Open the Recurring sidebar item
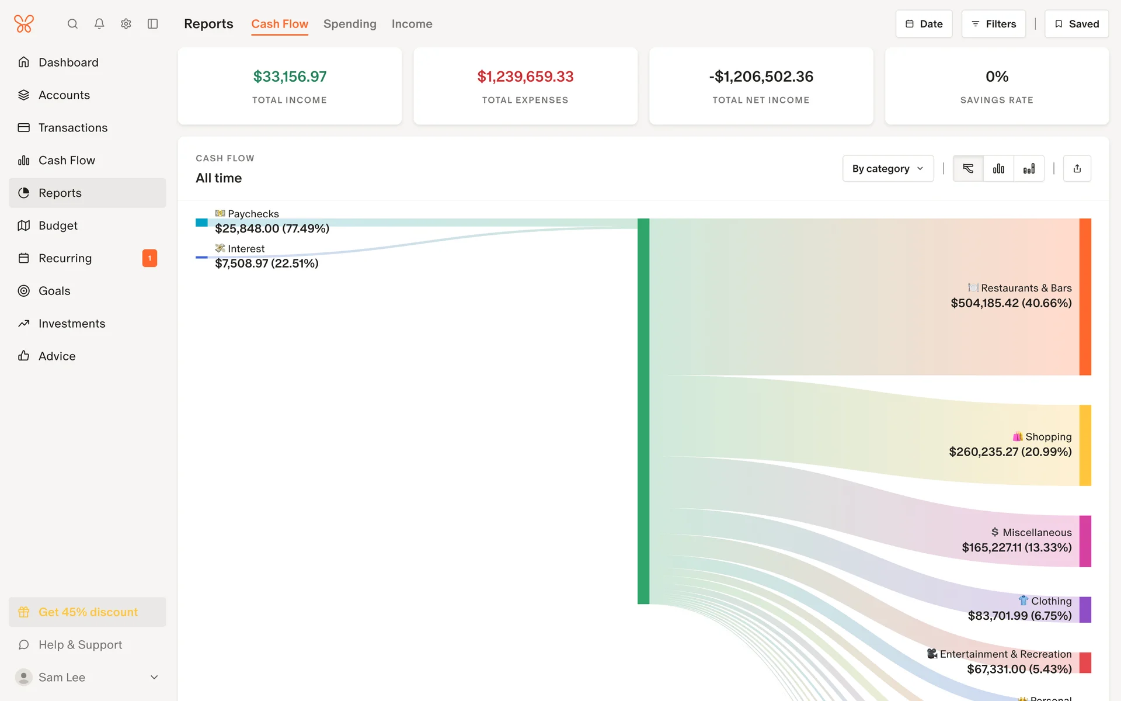This screenshot has width=1121, height=701. (x=65, y=258)
